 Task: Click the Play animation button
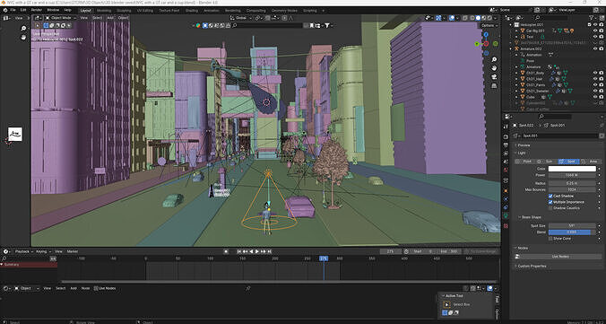coord(257,251)
